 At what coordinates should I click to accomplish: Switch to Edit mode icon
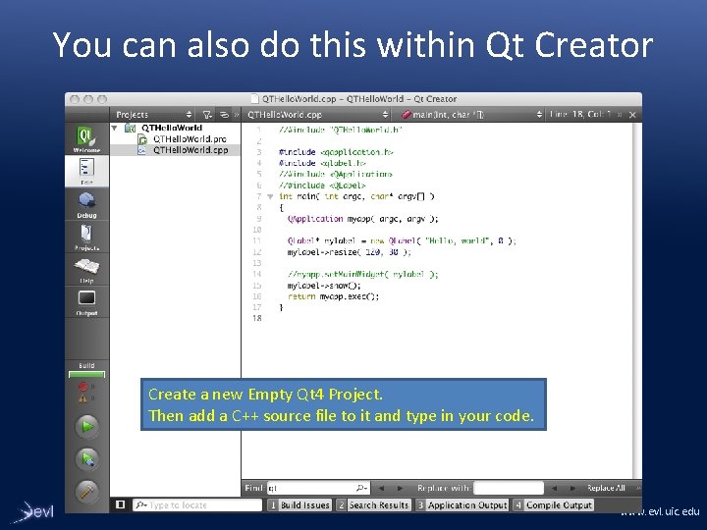86,168
